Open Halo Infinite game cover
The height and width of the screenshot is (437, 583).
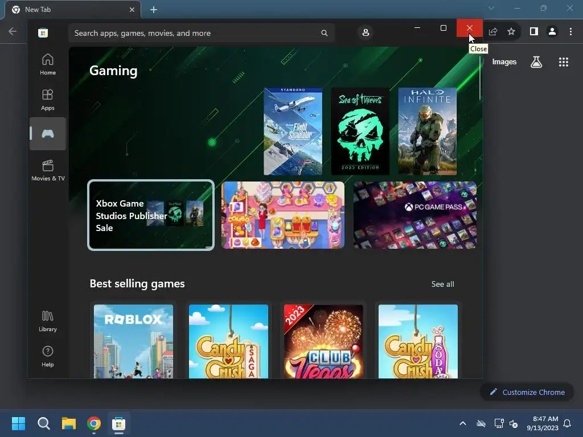point(427,131)
